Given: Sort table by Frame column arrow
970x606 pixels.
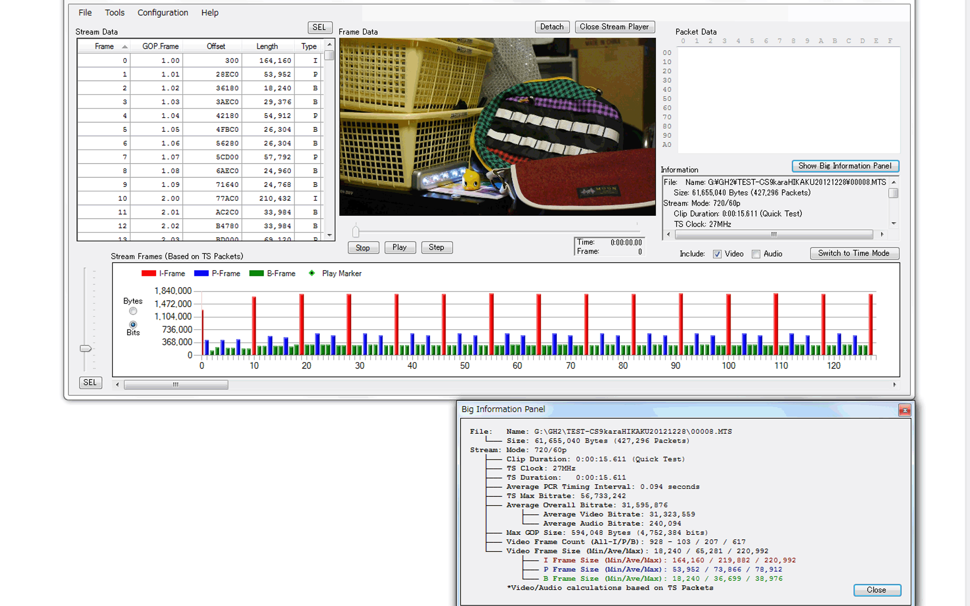Looking at the screenshot, I should (x=124, y=46).
